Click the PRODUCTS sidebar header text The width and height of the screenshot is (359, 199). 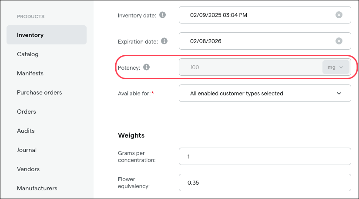click(x=31, y=17)
